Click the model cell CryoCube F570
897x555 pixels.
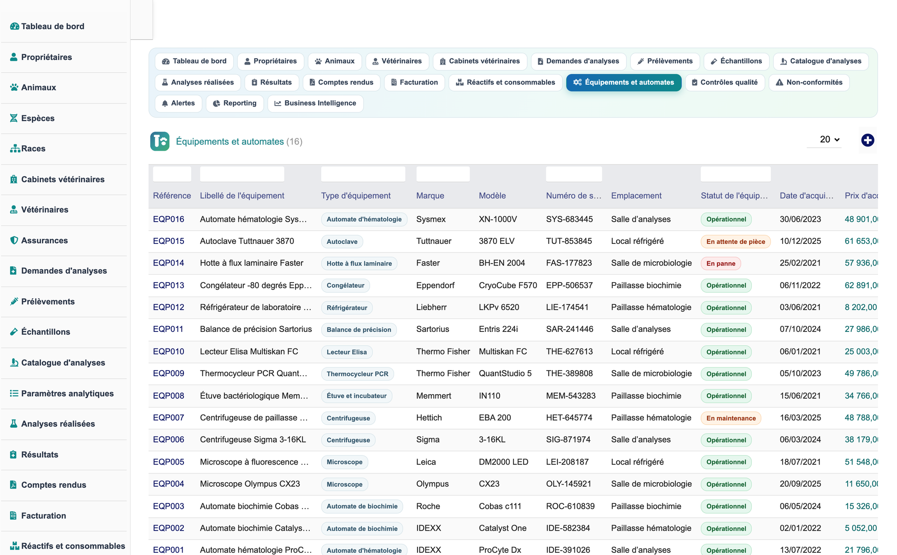tap(508, 285)
